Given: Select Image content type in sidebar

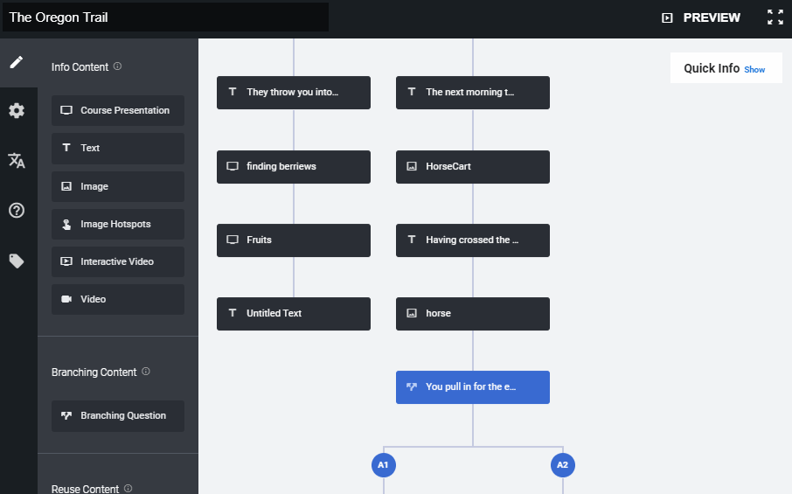Looking at the screenshot, I should click(118, 186).
